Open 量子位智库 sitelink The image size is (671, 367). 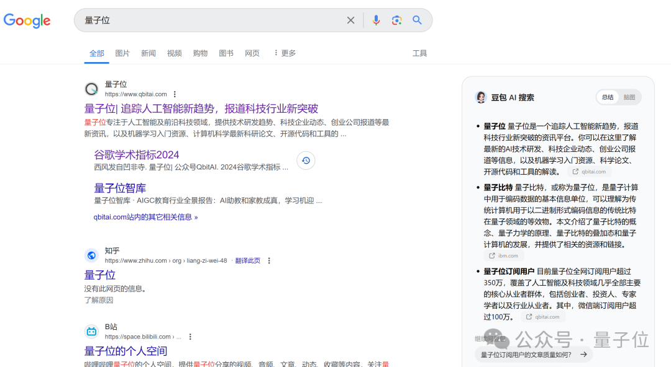click(120, 188)
